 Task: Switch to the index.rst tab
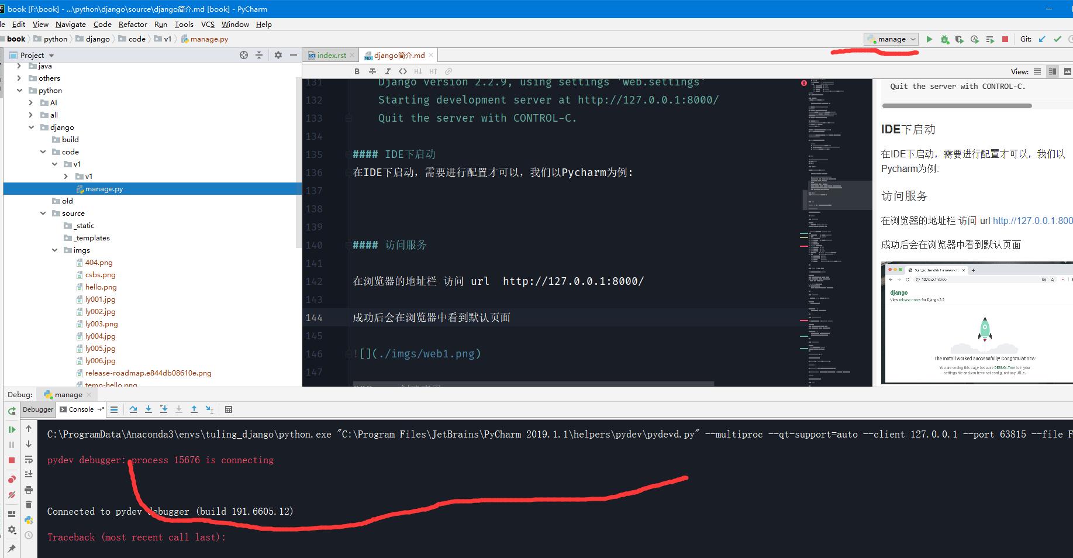click(331, 55)
